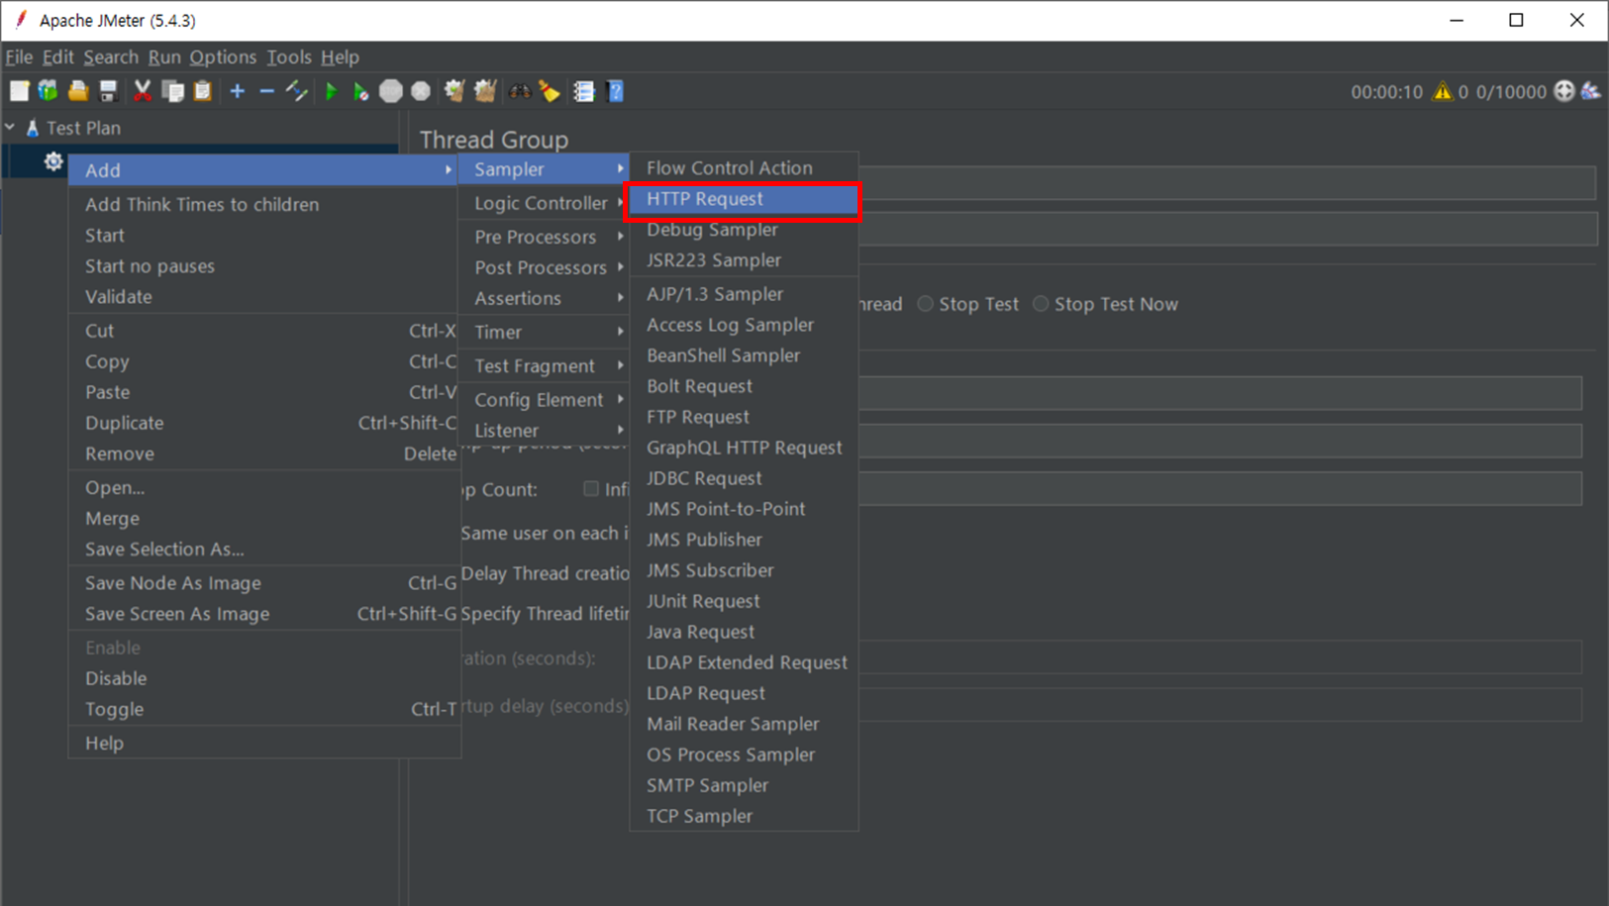Click the Expand All plus icon
Screen dimensions: 1609x906
point(238,92)
